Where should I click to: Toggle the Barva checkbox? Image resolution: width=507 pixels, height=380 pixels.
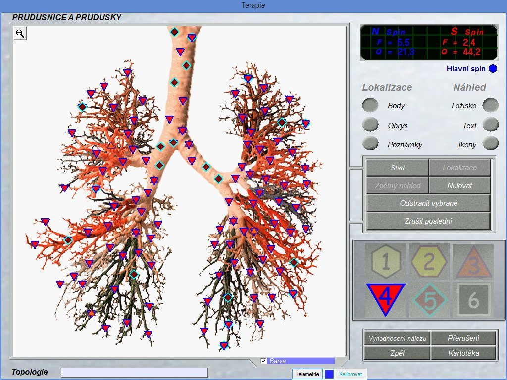[x=264, y=361]
